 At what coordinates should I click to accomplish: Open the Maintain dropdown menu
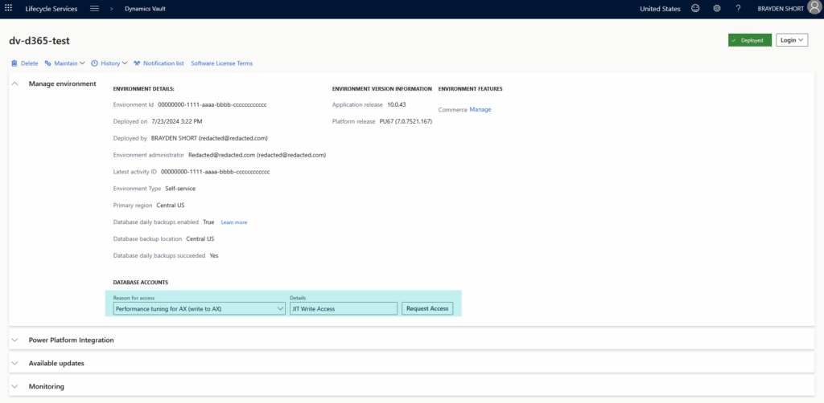pyautogui.click(x=69, y=63)
